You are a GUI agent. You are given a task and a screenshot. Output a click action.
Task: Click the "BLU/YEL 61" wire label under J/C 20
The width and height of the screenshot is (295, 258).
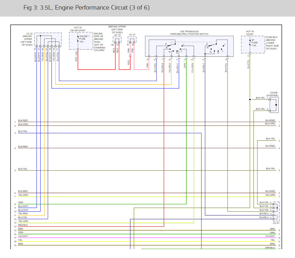(47, 54)
